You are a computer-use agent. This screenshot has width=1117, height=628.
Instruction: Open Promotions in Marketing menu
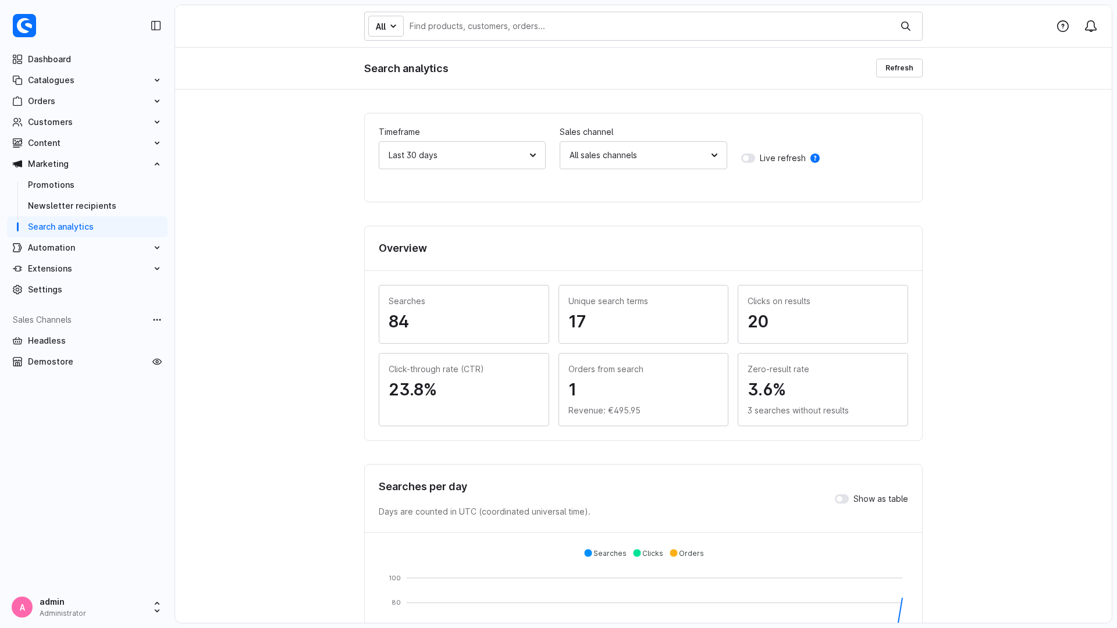[51, 185]
